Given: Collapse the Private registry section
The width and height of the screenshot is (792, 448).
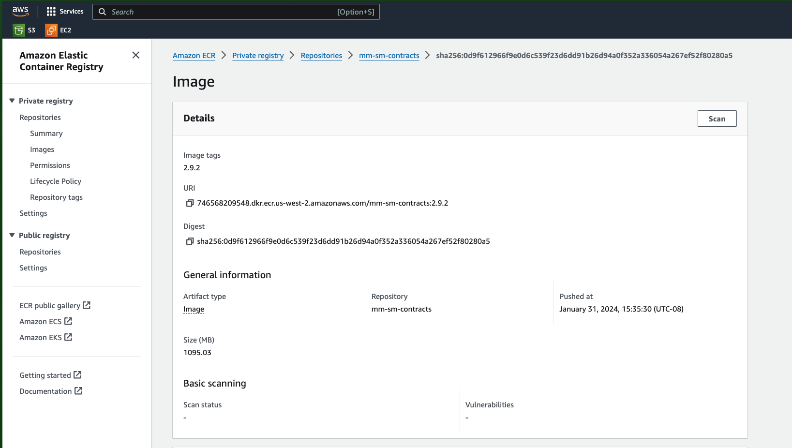Looking at the screenshot, I should (12, 101).
